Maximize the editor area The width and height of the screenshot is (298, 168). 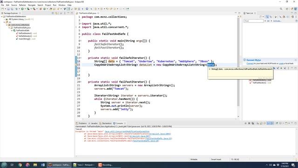(x=239, y=13)
